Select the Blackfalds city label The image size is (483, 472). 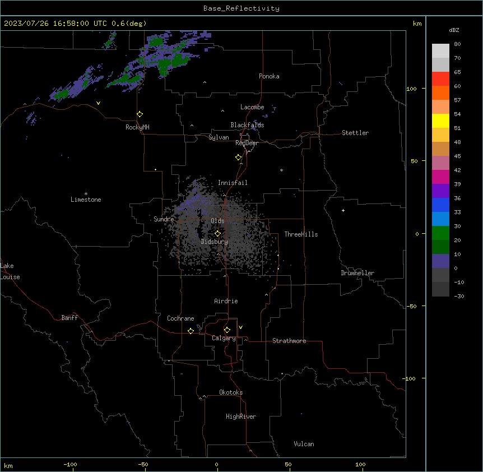[247, 125]
